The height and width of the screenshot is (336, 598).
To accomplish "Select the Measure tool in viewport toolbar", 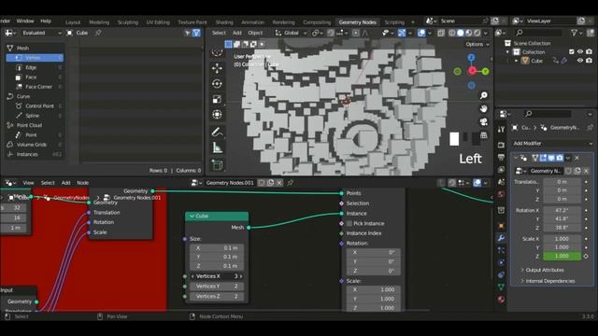I will pyautogui.click(x=218, y=147).
